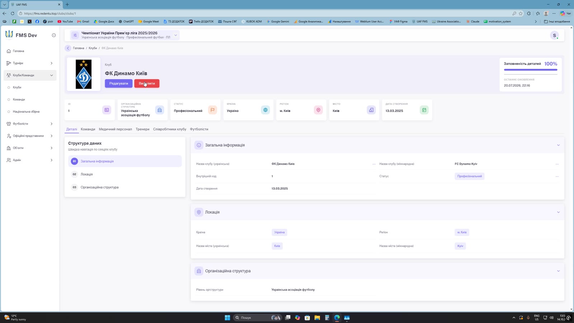Switch to the Співробітники клубу tab
The height and width of the screenshot is (323, 574).
pos(170,129)
